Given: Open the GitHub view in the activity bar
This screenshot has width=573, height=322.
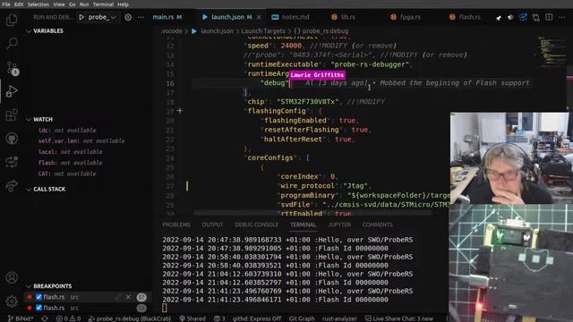Looking at the screenshot, I should pos(12,139).
